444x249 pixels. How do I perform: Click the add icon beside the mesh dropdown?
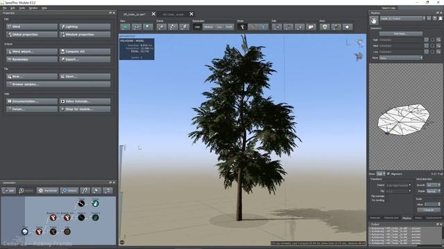[435, 19]
